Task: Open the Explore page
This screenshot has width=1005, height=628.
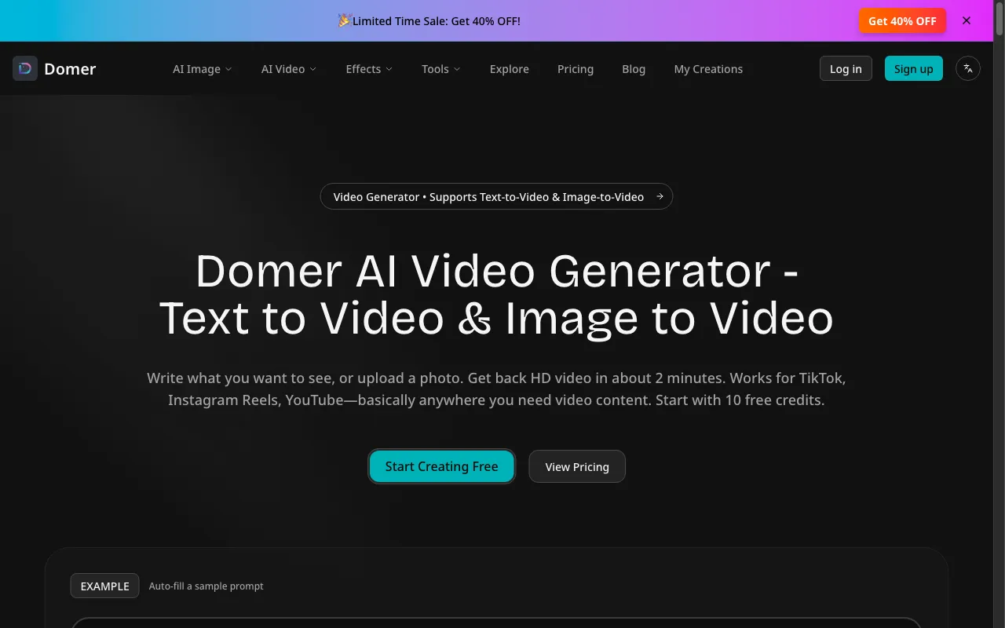Action: [x=510, y=69]
